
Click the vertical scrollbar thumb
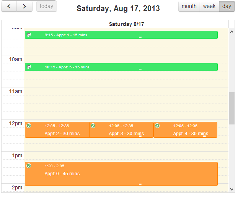[x=231, y=108]
